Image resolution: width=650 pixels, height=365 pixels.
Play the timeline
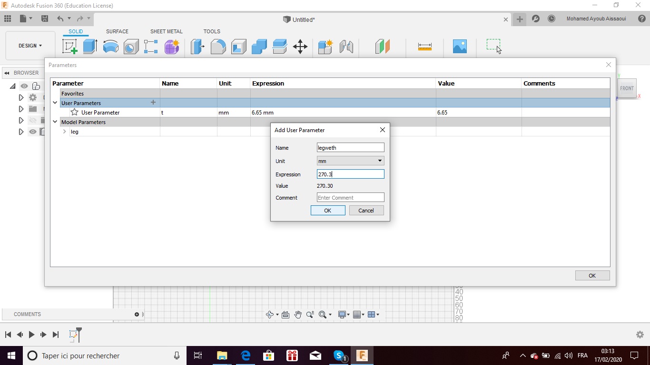pos(31,335)
